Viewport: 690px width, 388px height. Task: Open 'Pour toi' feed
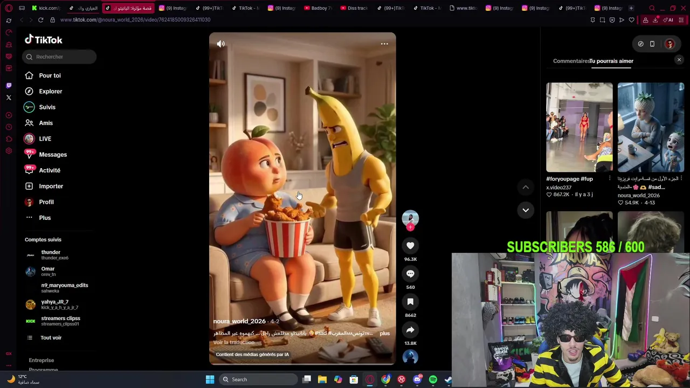(x=50, y=75)
